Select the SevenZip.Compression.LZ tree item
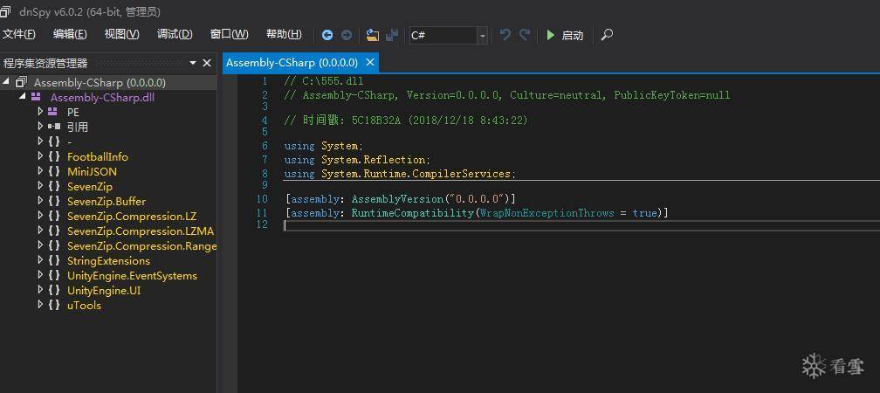This screenshot has width=880, height=393. coord(132,217)
